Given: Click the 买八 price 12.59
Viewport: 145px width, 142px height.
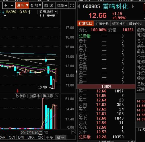Looking at the screenshot, I should coord(101,123).
